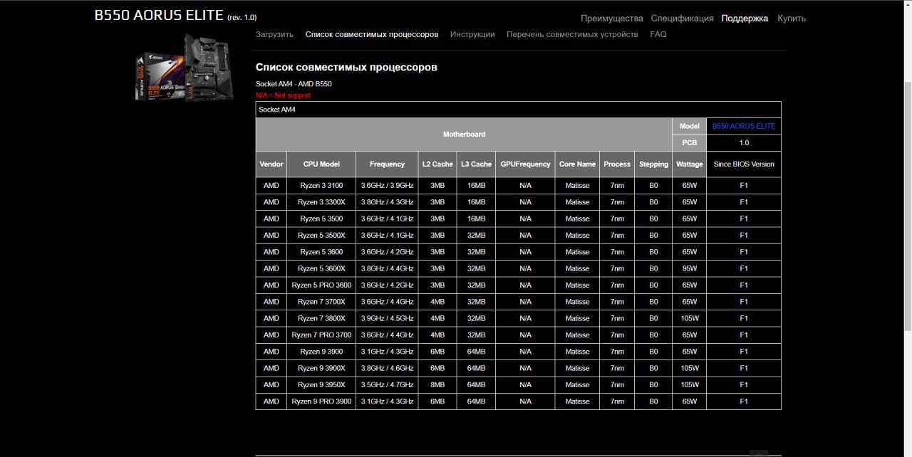Click the blue B550 AORUS ELITE model link
The width and height of the screenshot is (912, 457).
click(744, 126)
